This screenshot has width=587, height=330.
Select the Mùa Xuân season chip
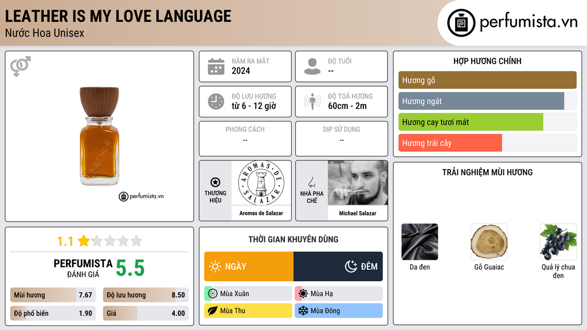(248, 294)
